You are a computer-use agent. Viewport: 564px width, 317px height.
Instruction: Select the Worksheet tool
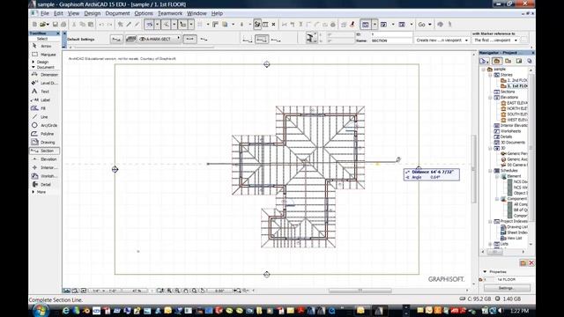[45, 176]
